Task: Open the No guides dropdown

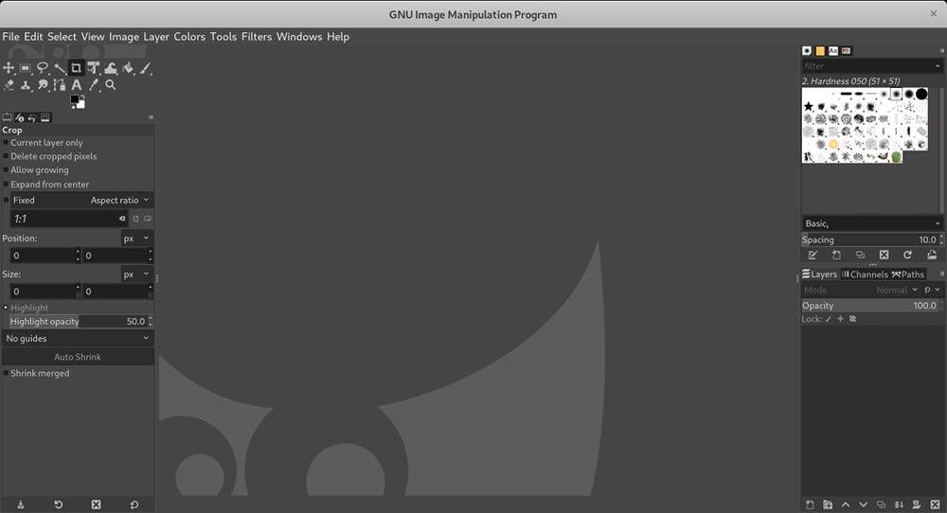Action: coord(78,338)
